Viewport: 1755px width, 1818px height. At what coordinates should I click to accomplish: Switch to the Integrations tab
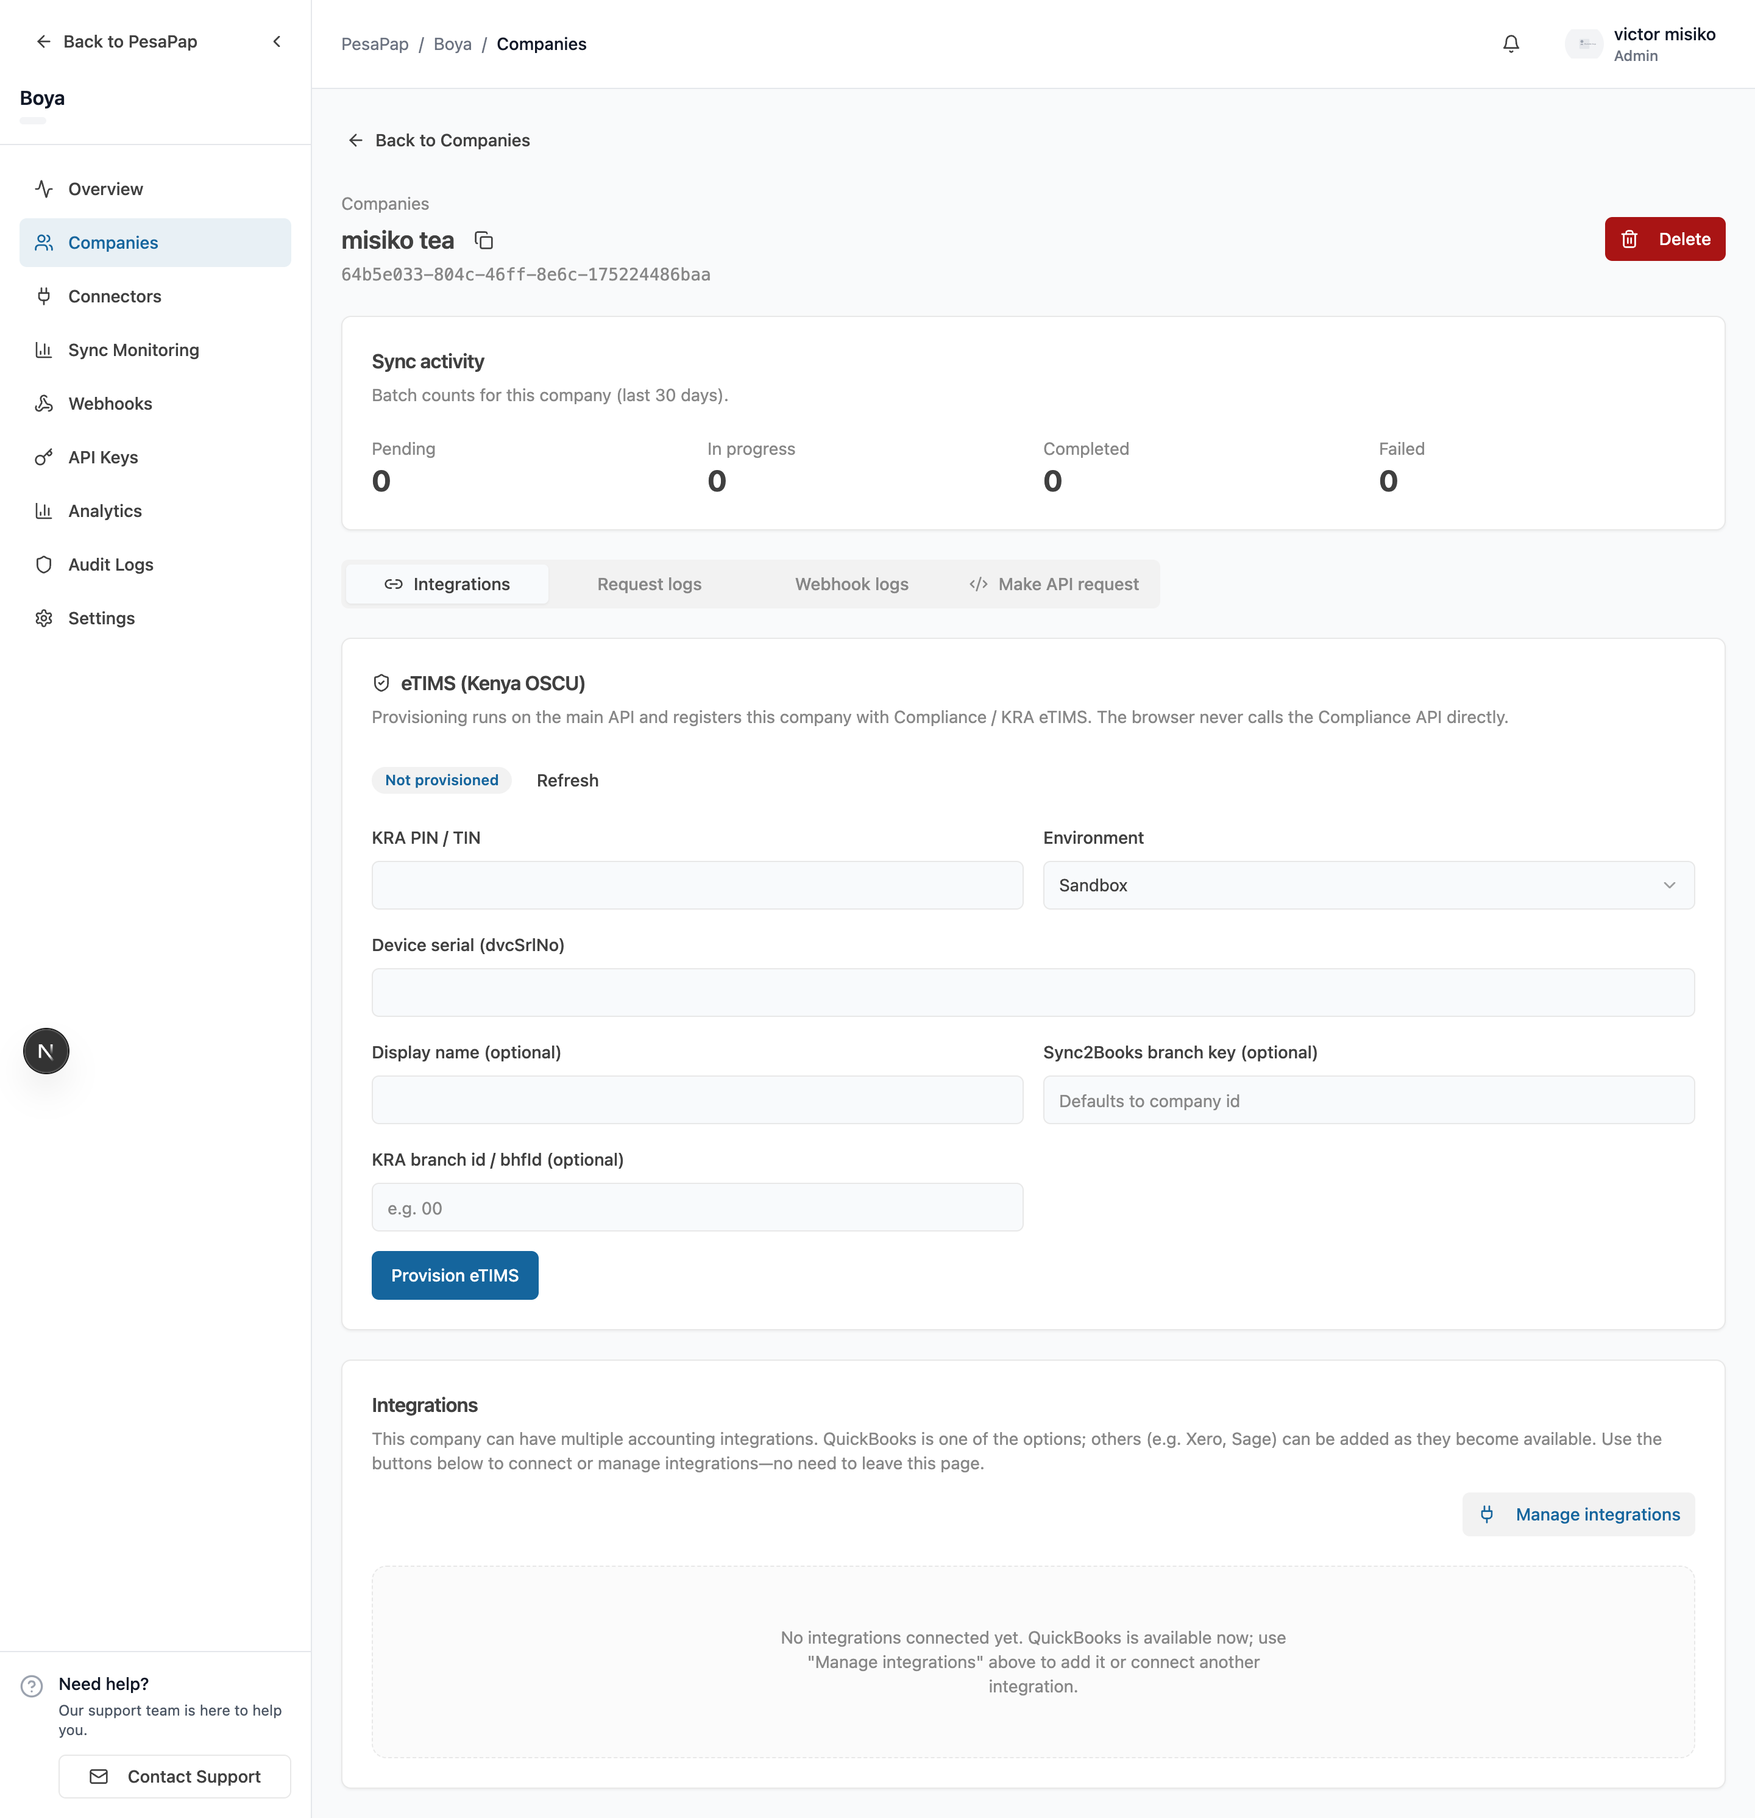(x=447, y=584)
